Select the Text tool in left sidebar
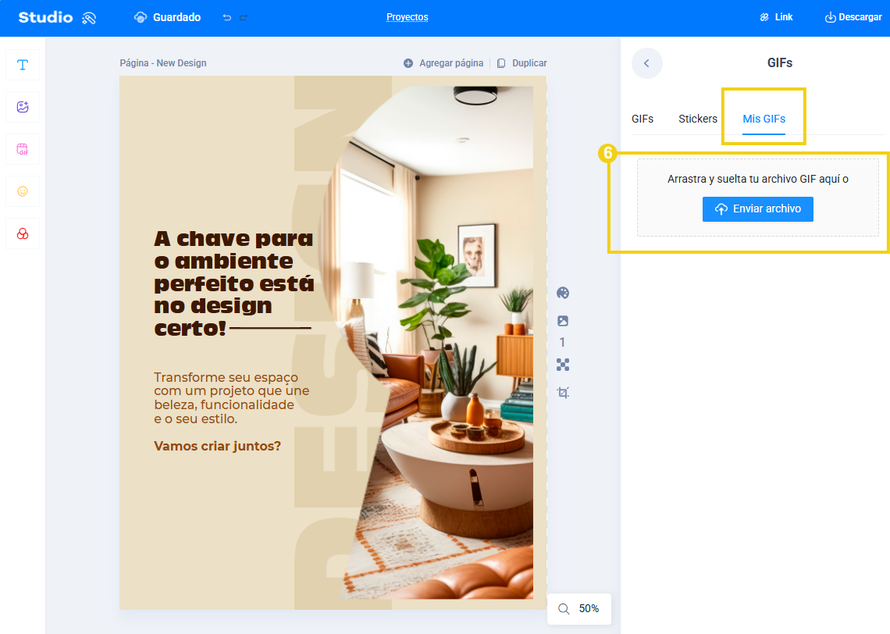The height and width of the screenshot is (634, 890). 23,65
